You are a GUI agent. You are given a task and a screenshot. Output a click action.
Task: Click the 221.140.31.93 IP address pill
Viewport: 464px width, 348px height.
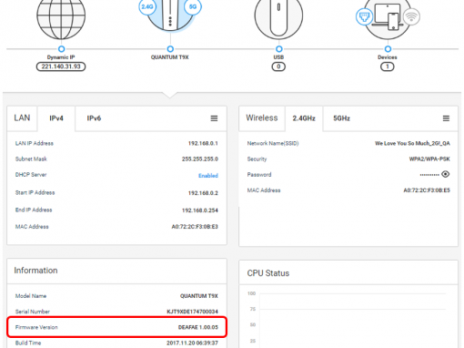pyautogui.click(x=61, y=67)
